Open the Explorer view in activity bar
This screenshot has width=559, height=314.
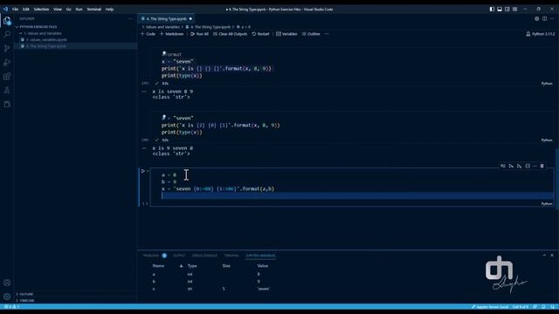click(7, 21)
